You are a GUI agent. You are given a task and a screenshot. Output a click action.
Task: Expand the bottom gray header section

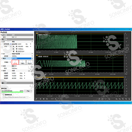pyautogui.click(x=1, y=83)
